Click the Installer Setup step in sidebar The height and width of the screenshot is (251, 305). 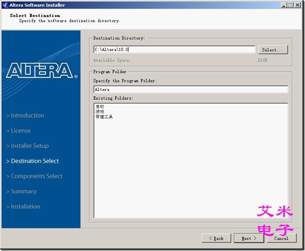28,146
